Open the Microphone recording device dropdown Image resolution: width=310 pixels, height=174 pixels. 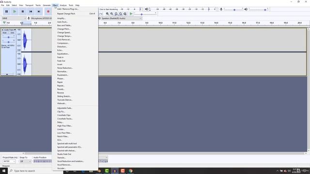41,18
